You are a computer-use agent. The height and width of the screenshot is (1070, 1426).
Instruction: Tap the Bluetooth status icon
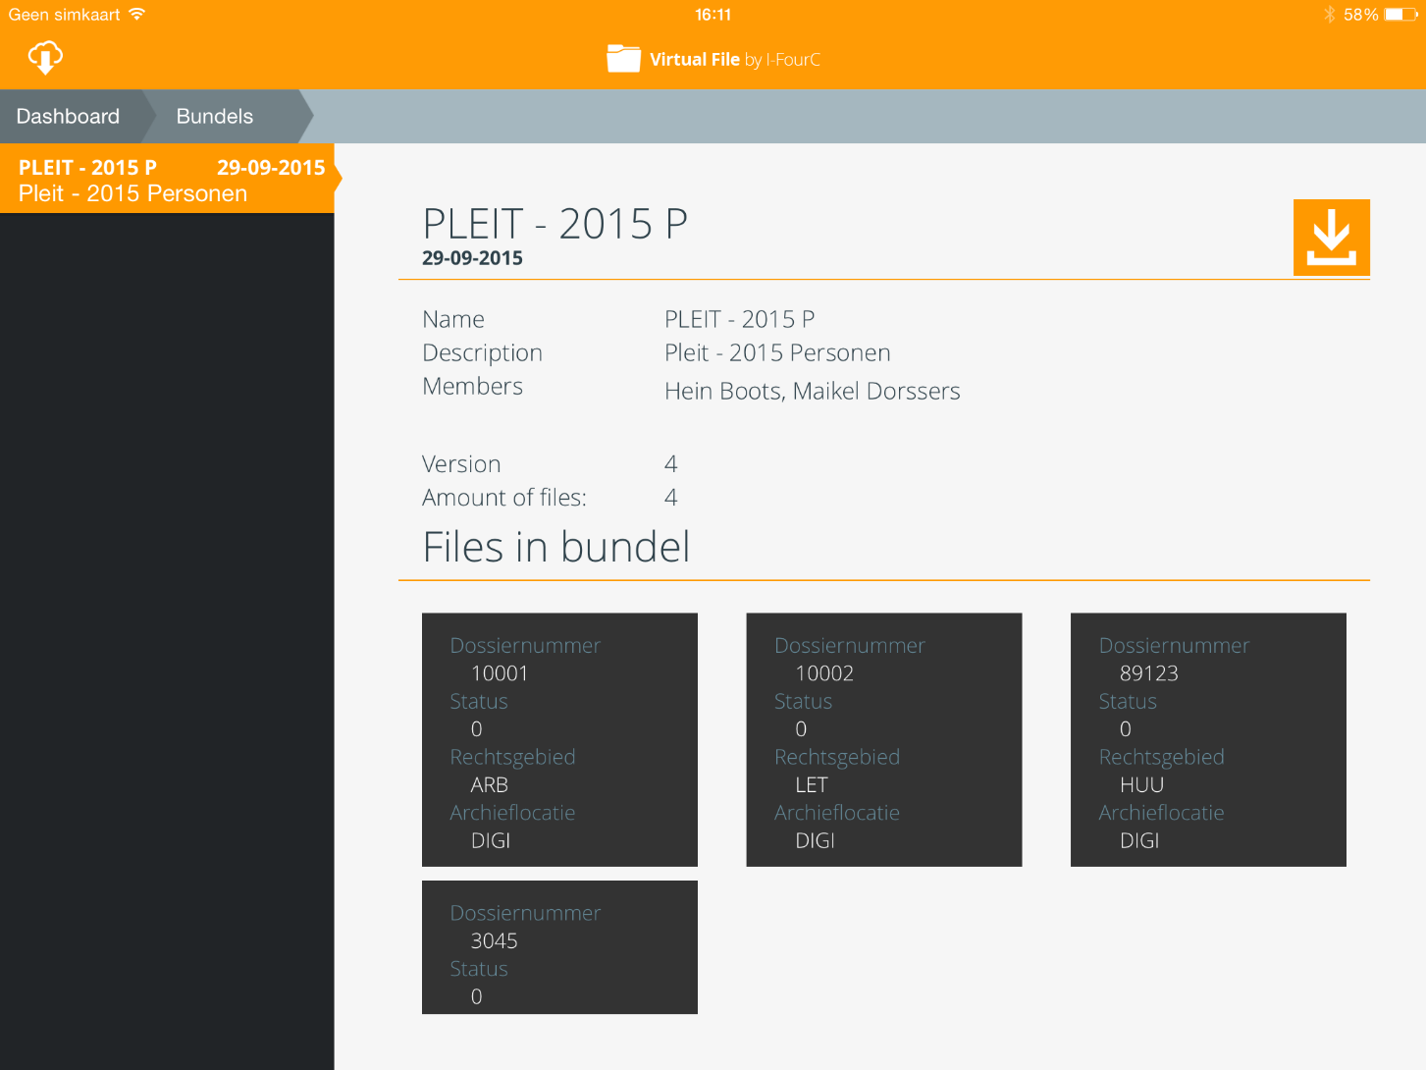[1330, 14]
